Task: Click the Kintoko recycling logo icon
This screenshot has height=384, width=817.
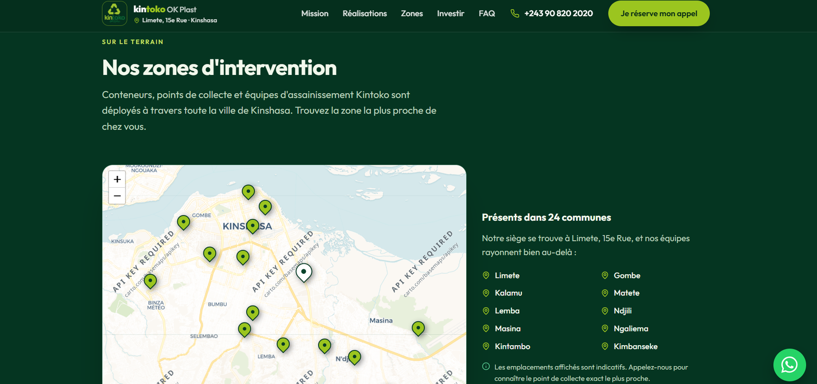Action: pyautogui.click(x=114, y=13)
